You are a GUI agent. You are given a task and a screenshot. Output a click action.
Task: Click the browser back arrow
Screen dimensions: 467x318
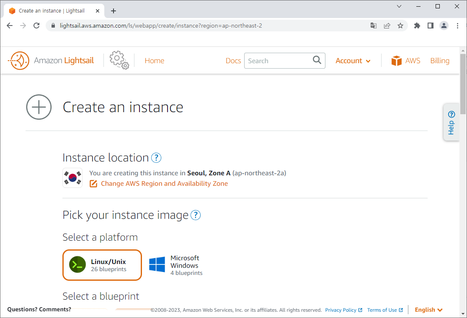[10, 26]
